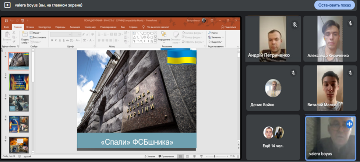Click the zoom-in plus icon in status bar
360x162 pixels.
(227, 156)
